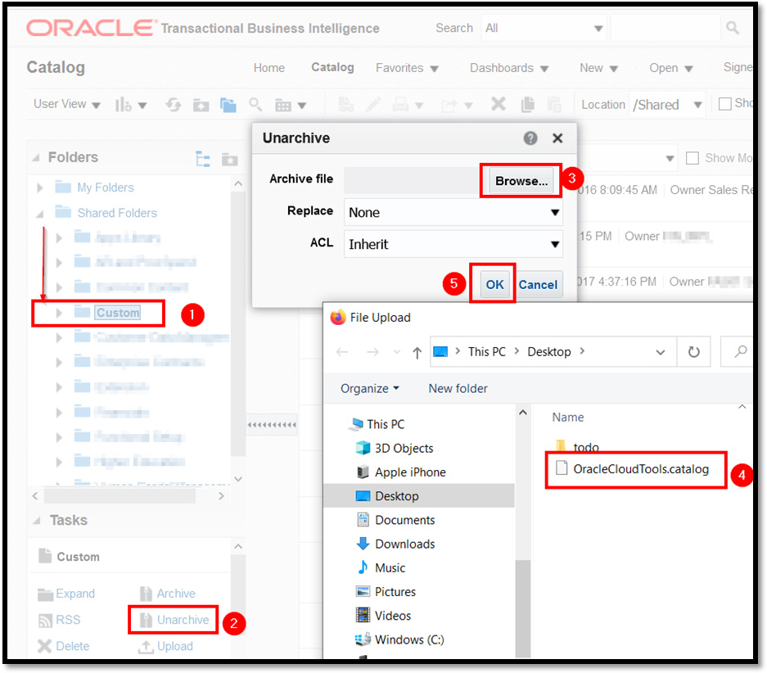The image size is (767, 673).
Task: Open the Home menu item
Action: (269, 68)
